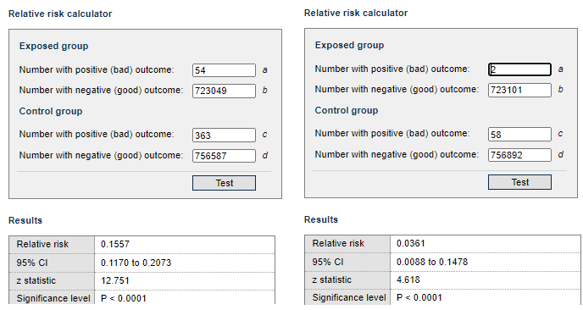The height and width of the screenshot is (310, 583).
Task: Click relative risk value 0.0361
Action: (410, 243)
